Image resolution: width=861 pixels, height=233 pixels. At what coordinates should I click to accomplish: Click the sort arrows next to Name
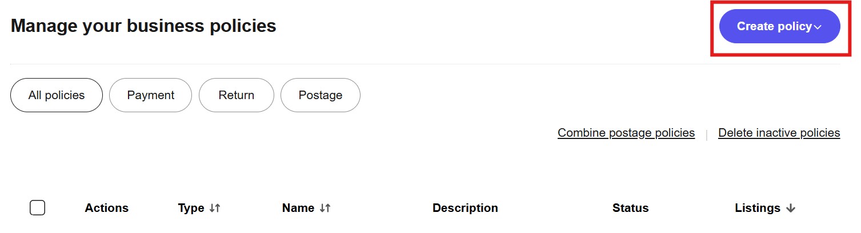pyautogui.click(x=325, y=208)
